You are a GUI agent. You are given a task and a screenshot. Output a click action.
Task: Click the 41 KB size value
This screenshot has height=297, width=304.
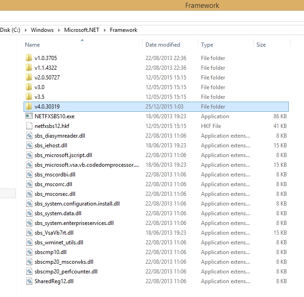[280, 126]
